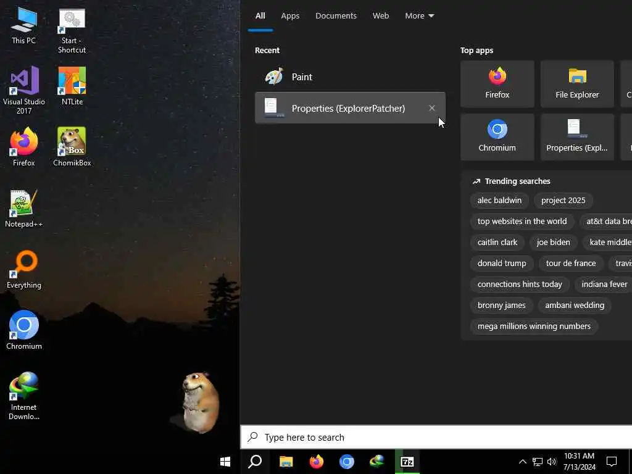632x474 pixels.
Task: Switch to the Web search tab
Action: (380, 15)
